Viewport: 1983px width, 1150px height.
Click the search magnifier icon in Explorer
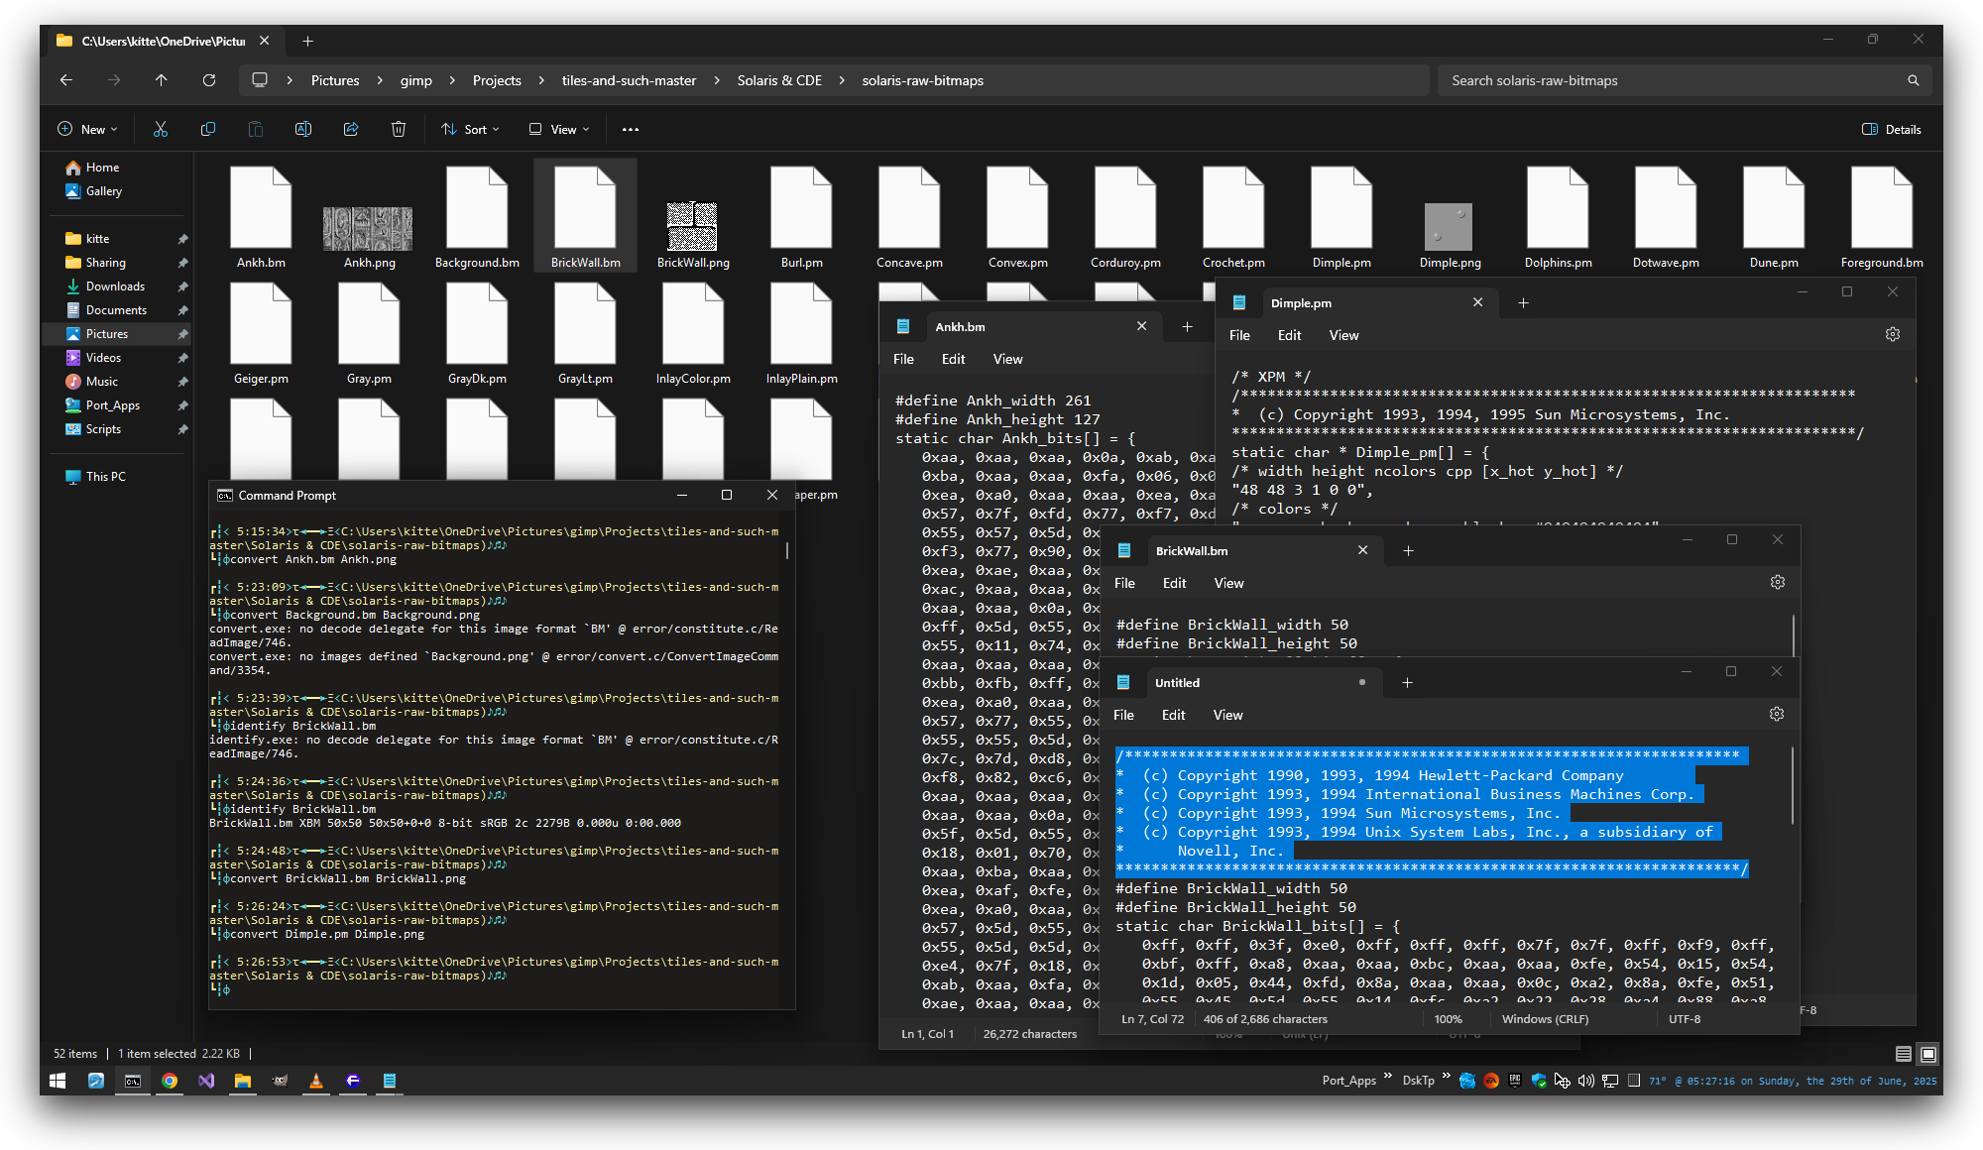click(1914, 80)
